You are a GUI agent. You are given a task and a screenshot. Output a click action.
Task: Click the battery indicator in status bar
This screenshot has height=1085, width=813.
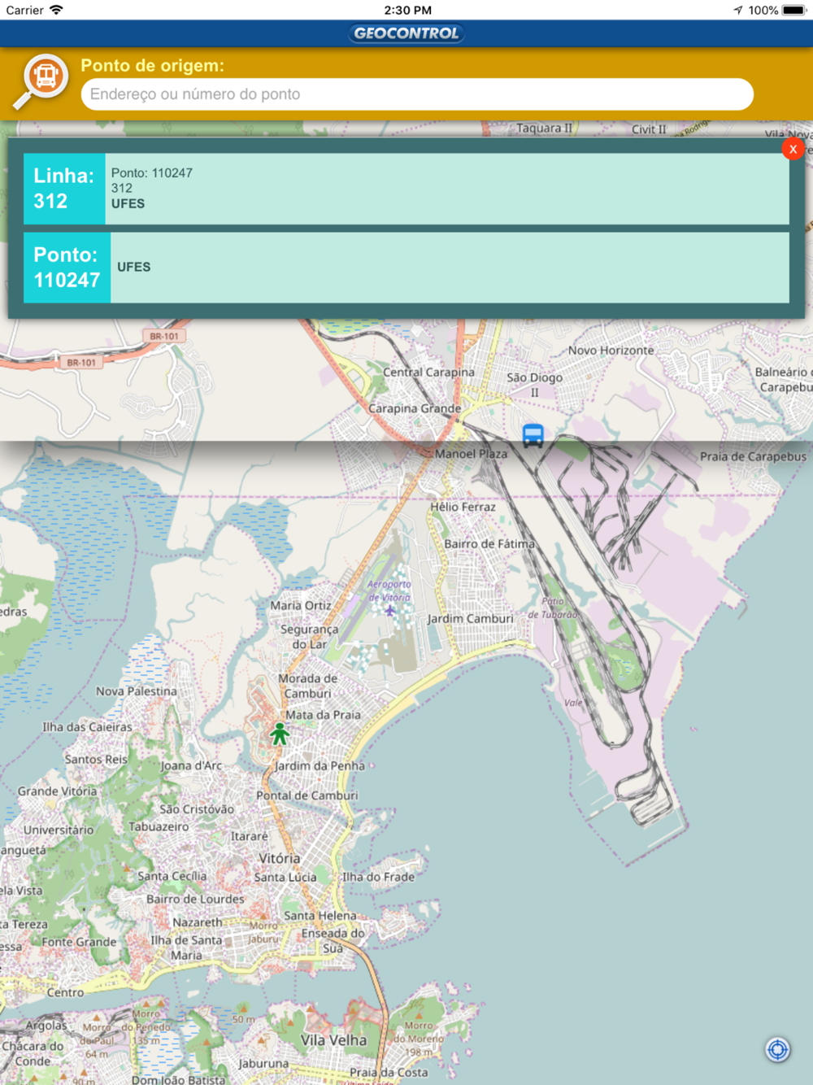[794, 11]
